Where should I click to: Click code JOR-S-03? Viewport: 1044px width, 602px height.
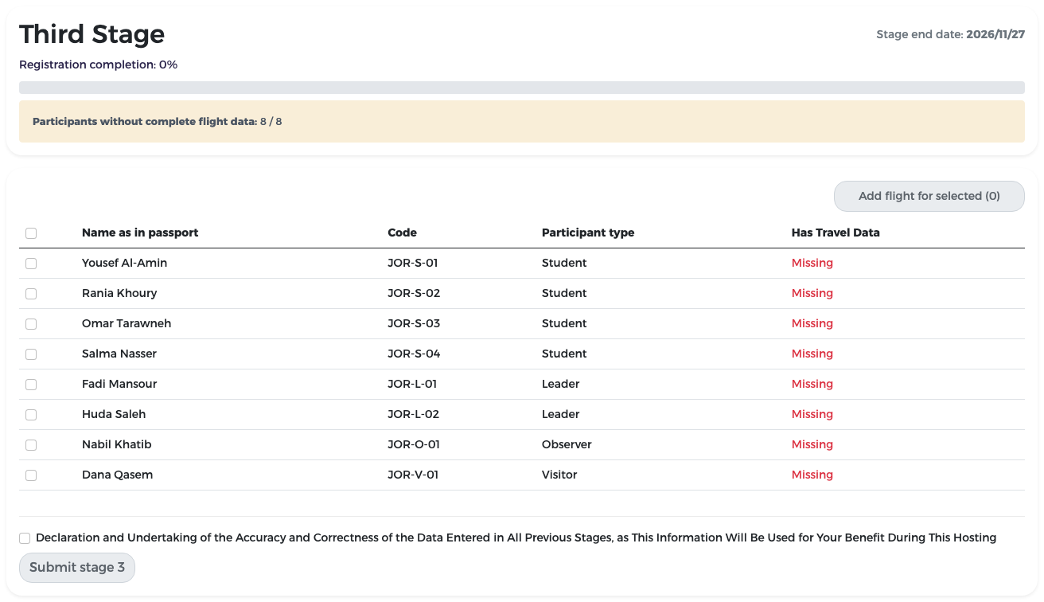coord(414,323)
